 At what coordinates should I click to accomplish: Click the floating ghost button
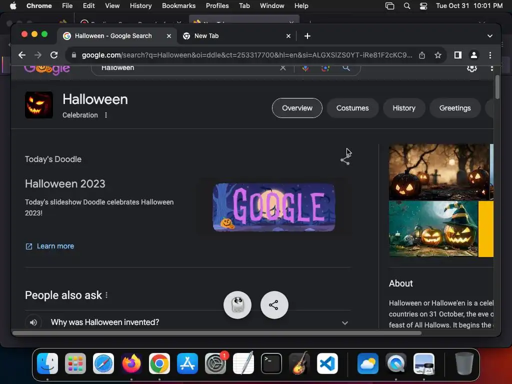tap(237, 305)
